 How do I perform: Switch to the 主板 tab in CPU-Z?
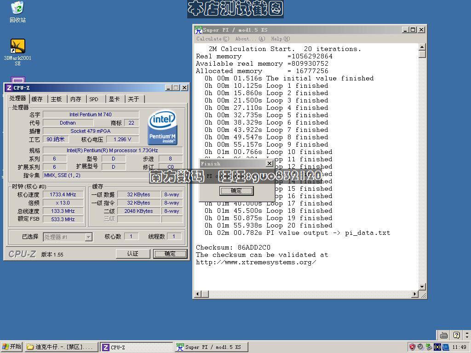pos(56,99)
